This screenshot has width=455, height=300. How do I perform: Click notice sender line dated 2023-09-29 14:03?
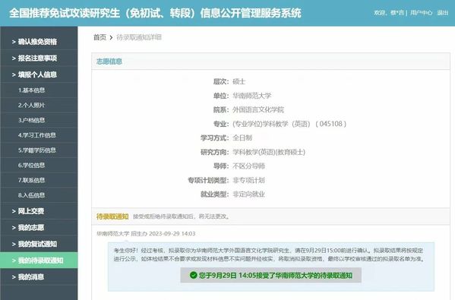(x=146, y=234)
